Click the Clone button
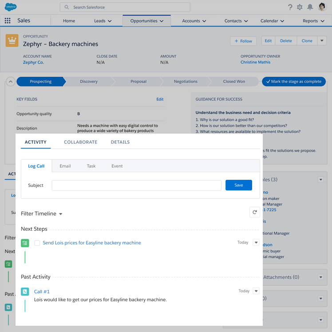The height and width of the screenshot is (332, 332). click(307, 41)
